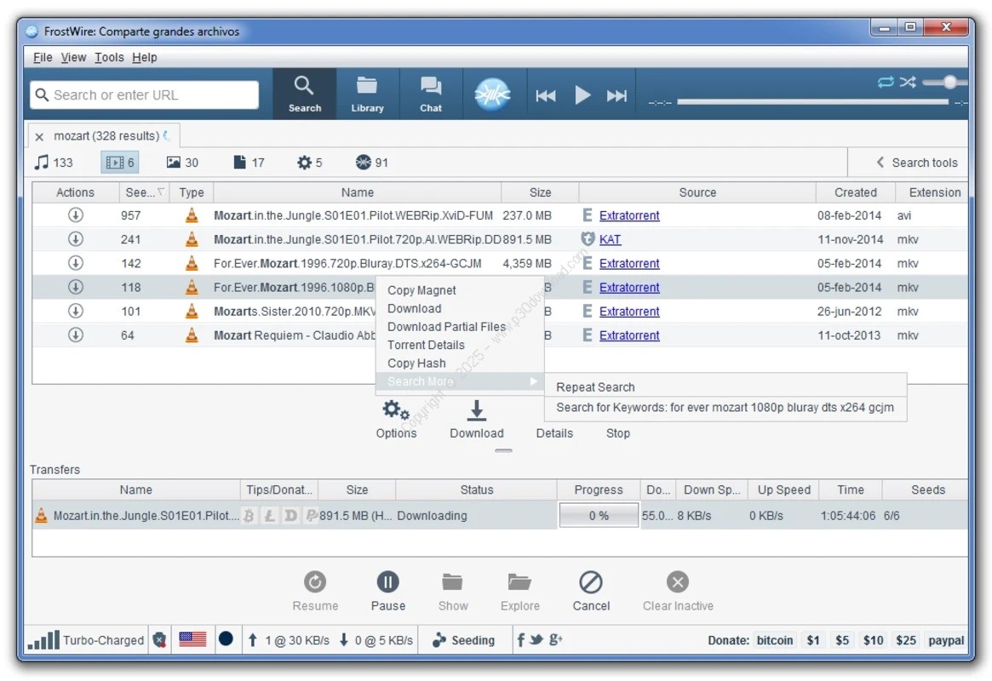Expand the Search tools panel

click(916, 163)
